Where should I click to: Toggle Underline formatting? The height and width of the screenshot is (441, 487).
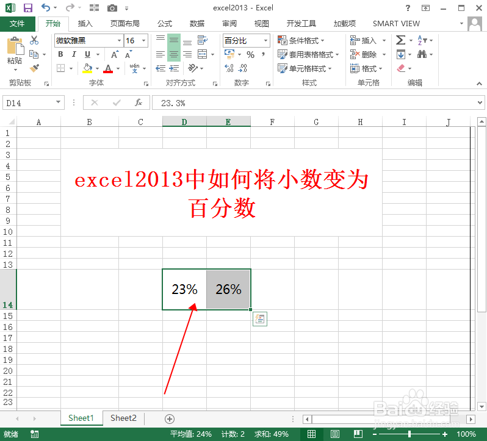pyautogui.click(x=88, y=54)
